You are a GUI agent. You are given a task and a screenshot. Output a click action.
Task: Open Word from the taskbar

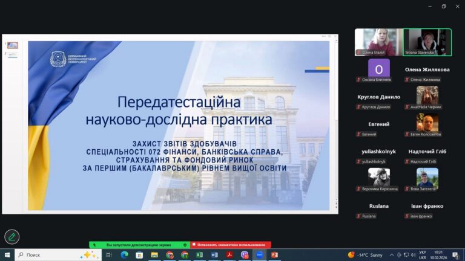click(x=215, y=255)
